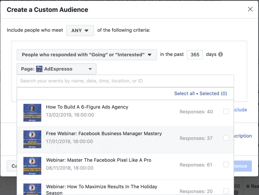Click the Select all link

184,93
